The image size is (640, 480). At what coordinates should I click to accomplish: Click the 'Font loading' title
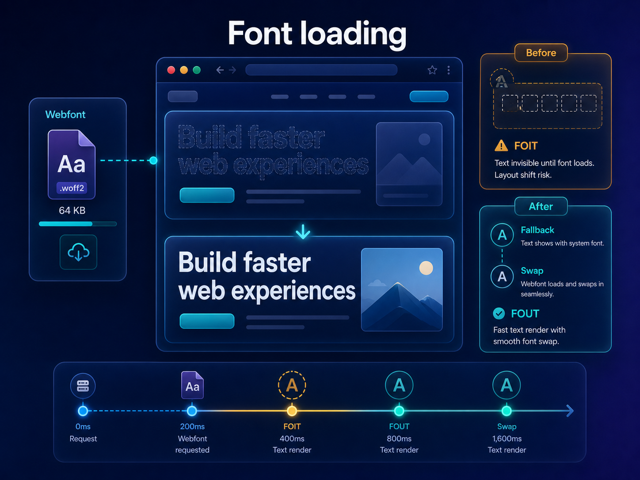[317, 33]
